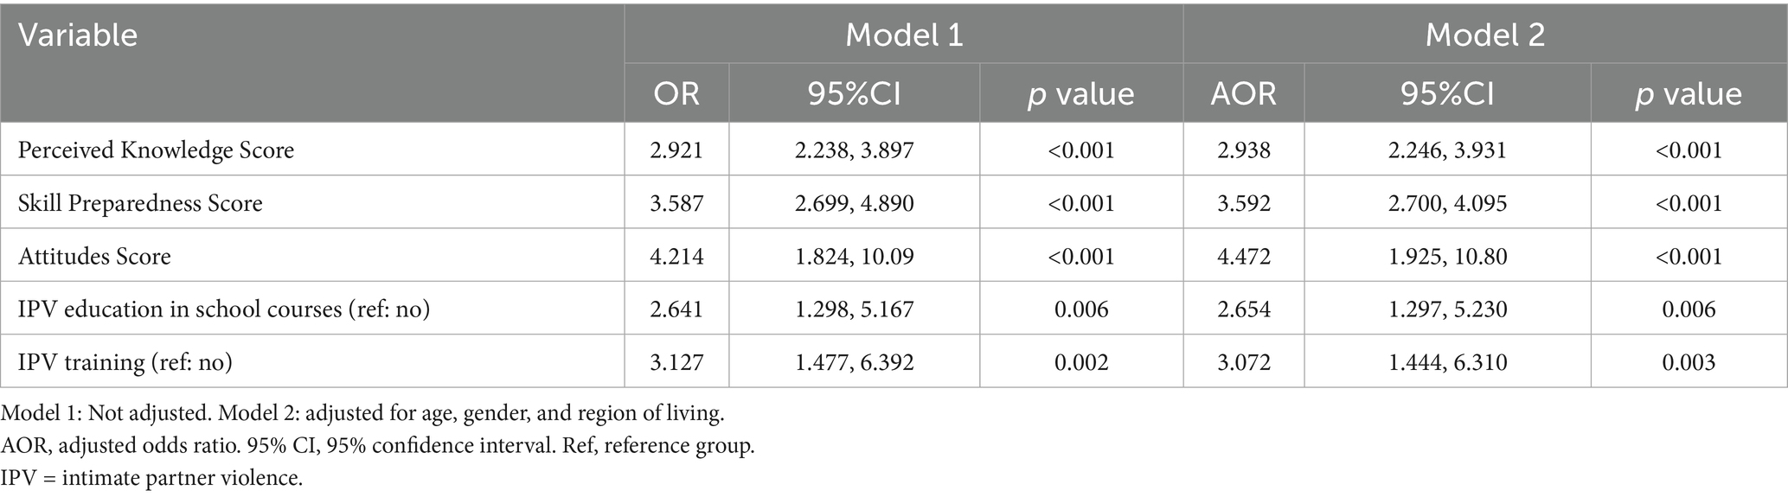This screenshot has height=497, width=1788.
Task: Click the Variable column header
Action: click(78, 35)
